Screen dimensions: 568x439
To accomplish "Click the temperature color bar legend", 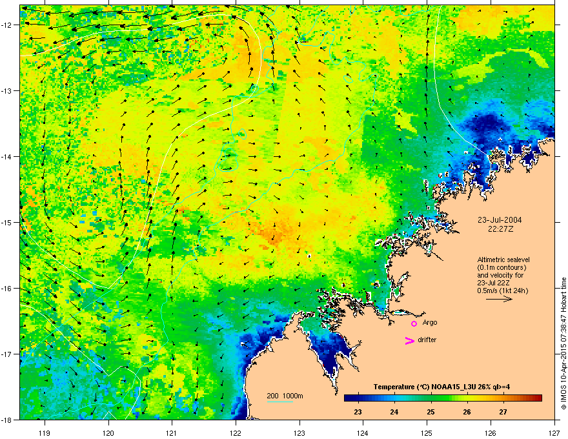I will click(x=443, y=398).
